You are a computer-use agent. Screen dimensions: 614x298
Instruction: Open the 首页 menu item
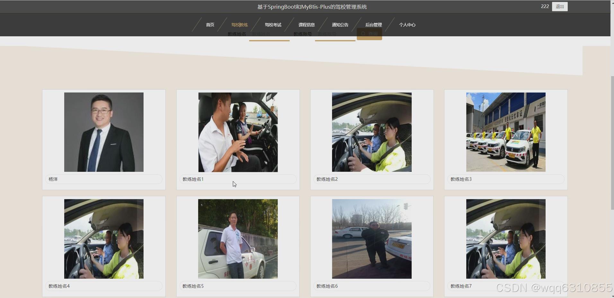point(210,25)
